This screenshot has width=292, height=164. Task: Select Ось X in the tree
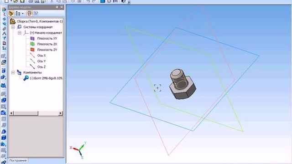(x=42, y=56)
